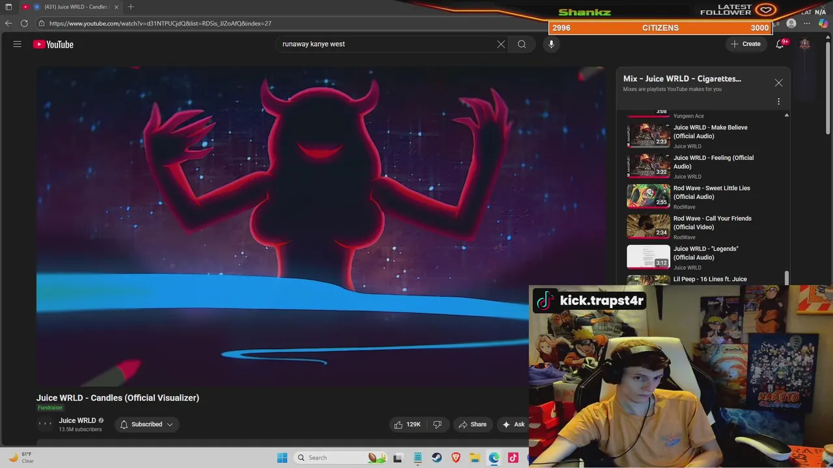View site info via the lock icon
Viewport: 833px width, 468px height.
(42, 23)
